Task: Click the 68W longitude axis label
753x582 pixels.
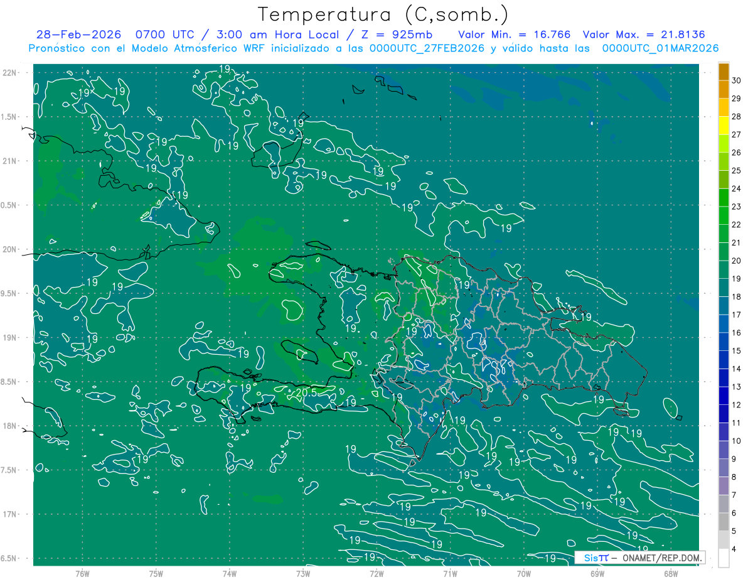Action: tap(670, 573)
